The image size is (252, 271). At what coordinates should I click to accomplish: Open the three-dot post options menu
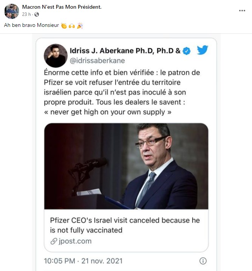click(x=242, y=11)
